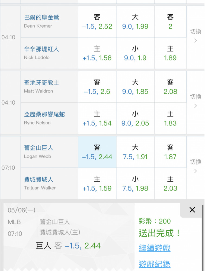
Task: Click 繼續遊戲 link
Action: [155, 248]
